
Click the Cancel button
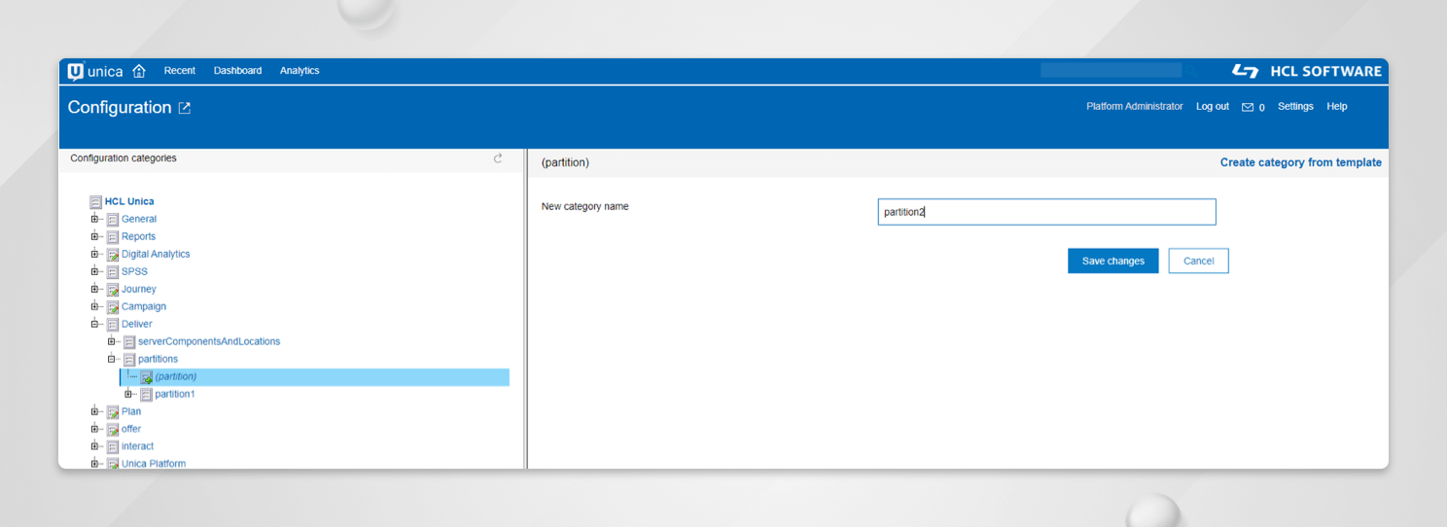click(x=1198, y=261)
